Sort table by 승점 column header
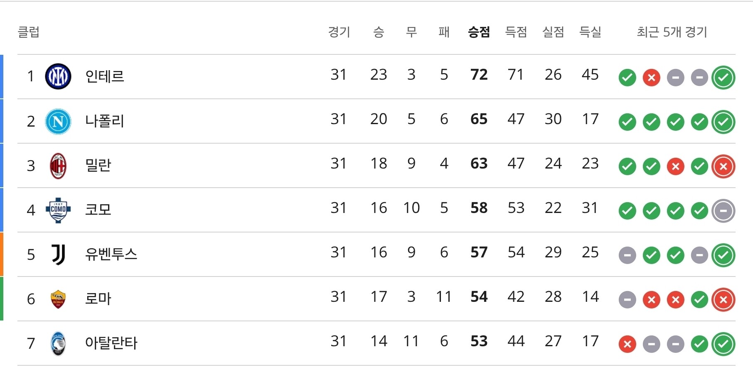 tap(479, 32)
